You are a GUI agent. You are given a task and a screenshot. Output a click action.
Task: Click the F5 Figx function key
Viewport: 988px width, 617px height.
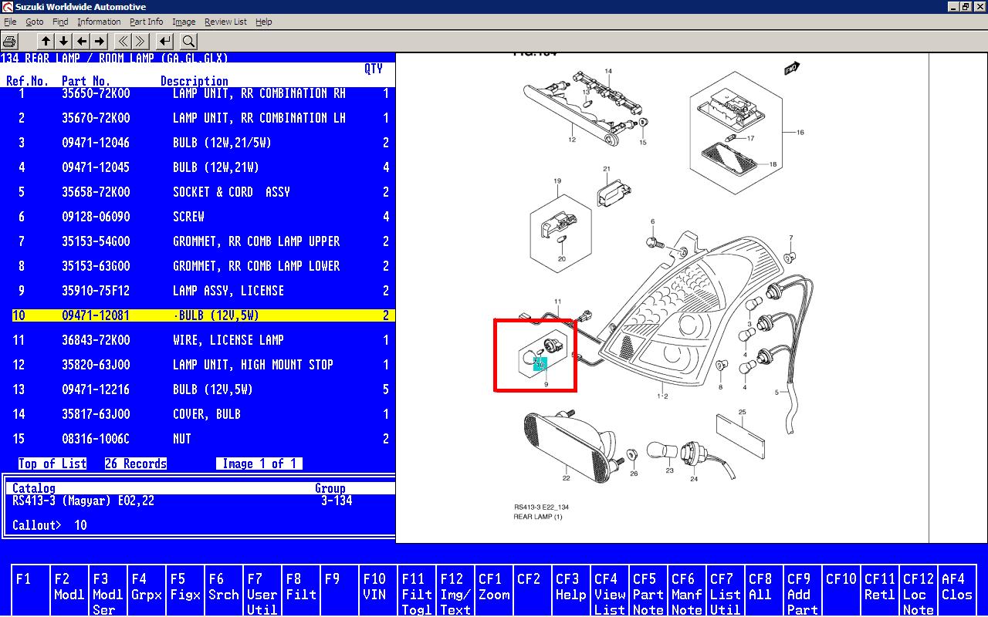[x=185, y=590]
